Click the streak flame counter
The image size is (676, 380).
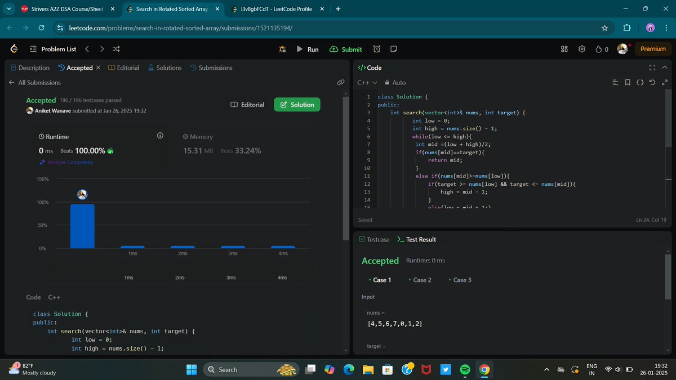602,49
